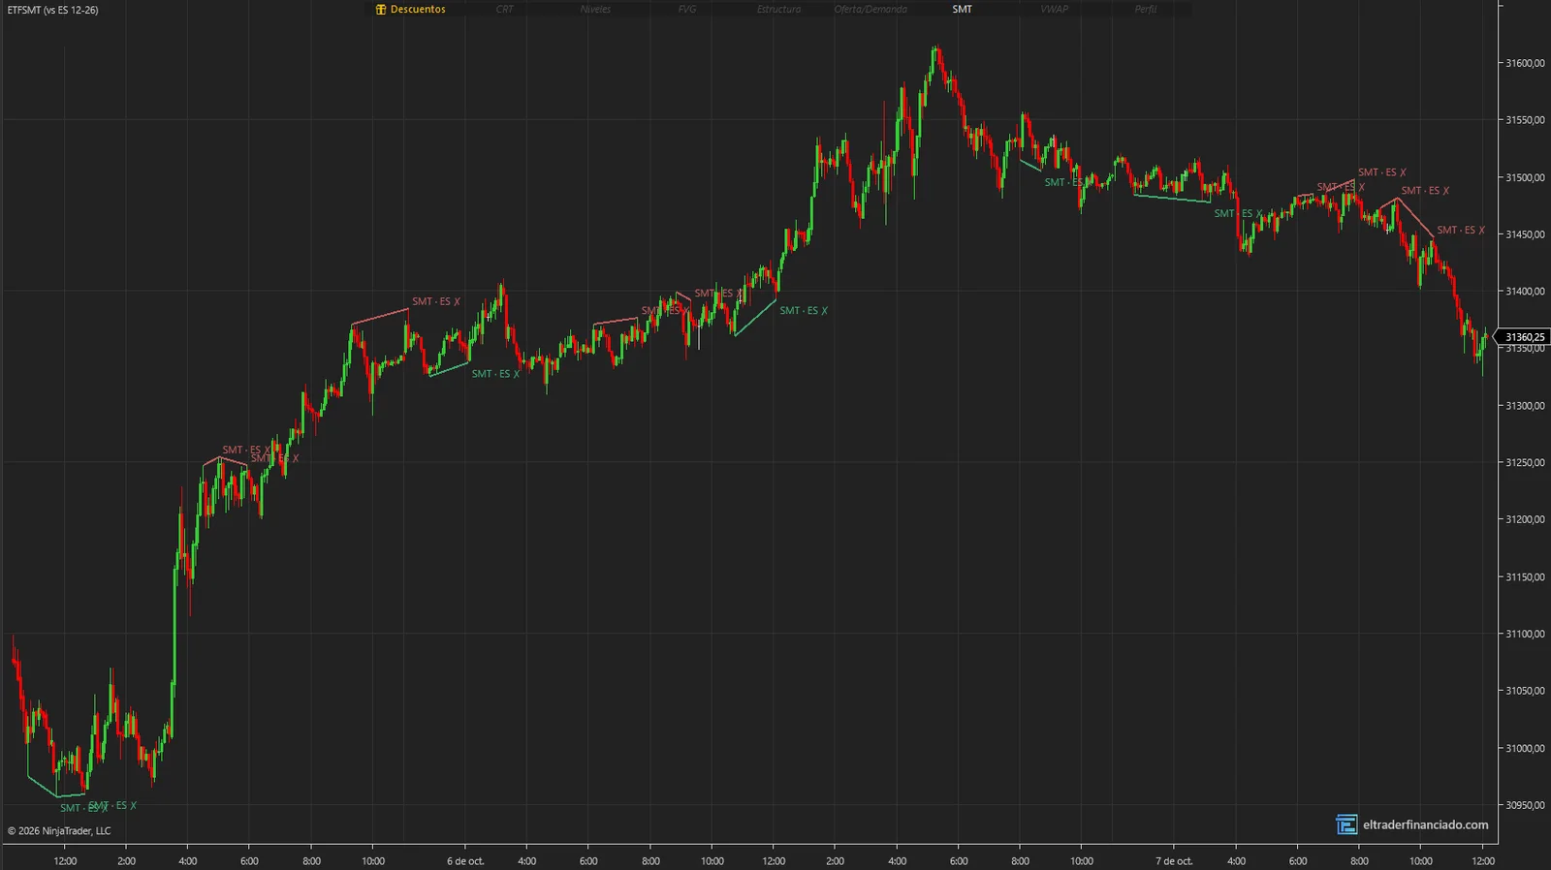Click the 7 de oct. date label
This screenshot has width=1551, height=870.
[x=1174, y=860]
